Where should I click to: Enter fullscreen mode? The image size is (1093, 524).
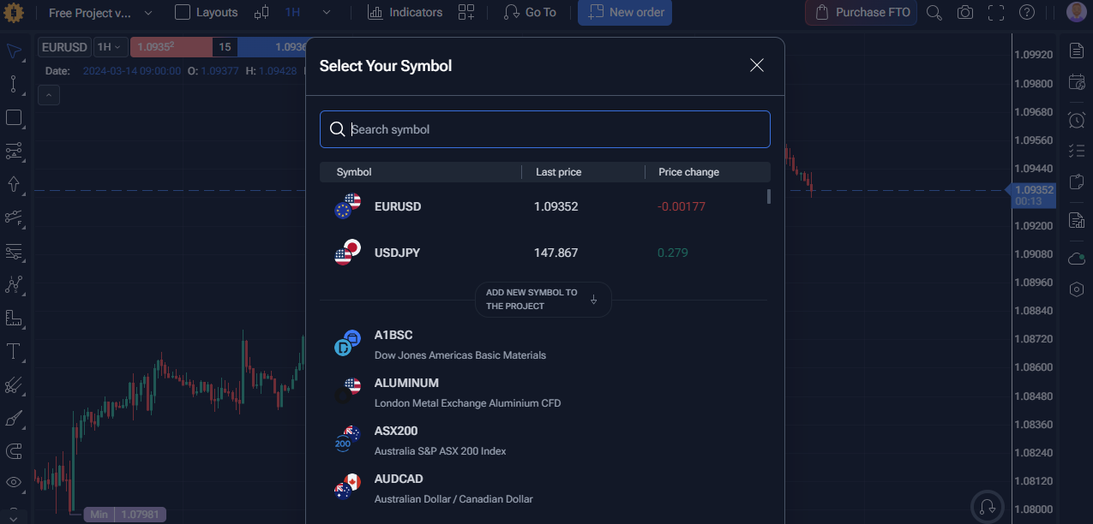pyautogui.click(x=995, y=13)
